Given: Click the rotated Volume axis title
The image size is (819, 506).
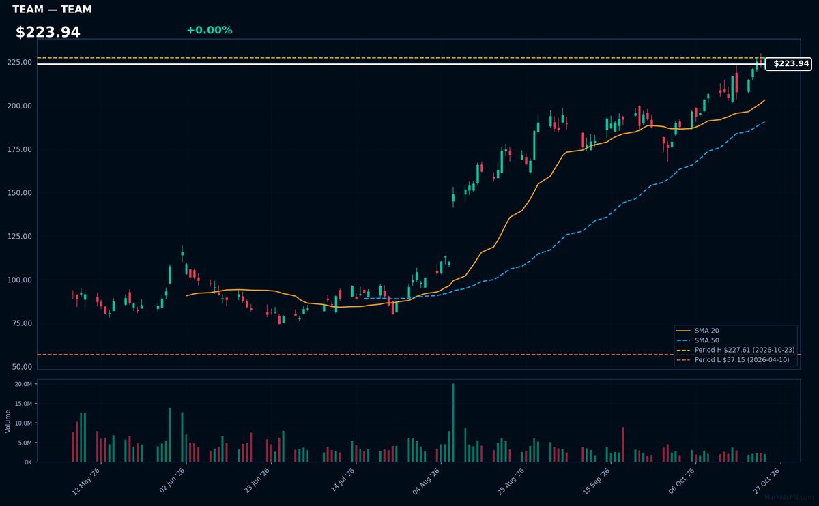Looking at the screenshot, I should pos(8,421).
